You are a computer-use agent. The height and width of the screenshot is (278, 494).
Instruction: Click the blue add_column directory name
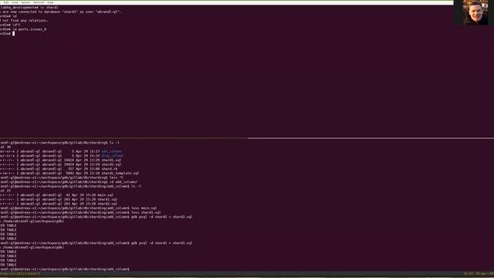pos(111,151)
